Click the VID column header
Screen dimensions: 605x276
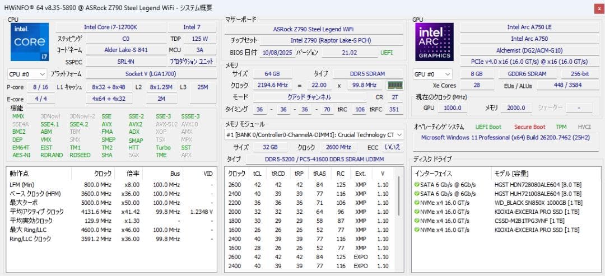coord(199,174)
